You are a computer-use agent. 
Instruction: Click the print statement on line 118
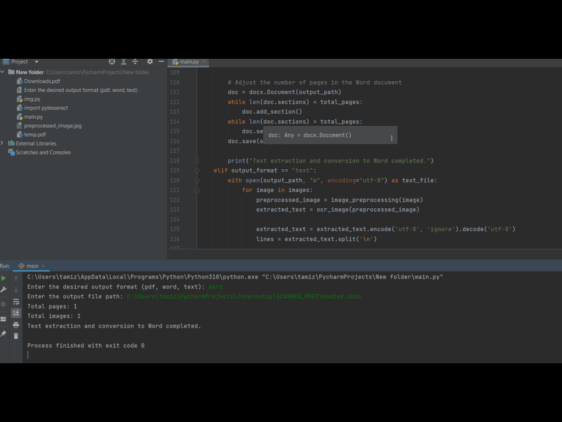330,161
